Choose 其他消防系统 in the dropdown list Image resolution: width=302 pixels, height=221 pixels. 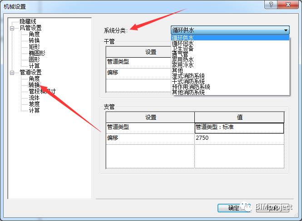(x=230, y=92)
